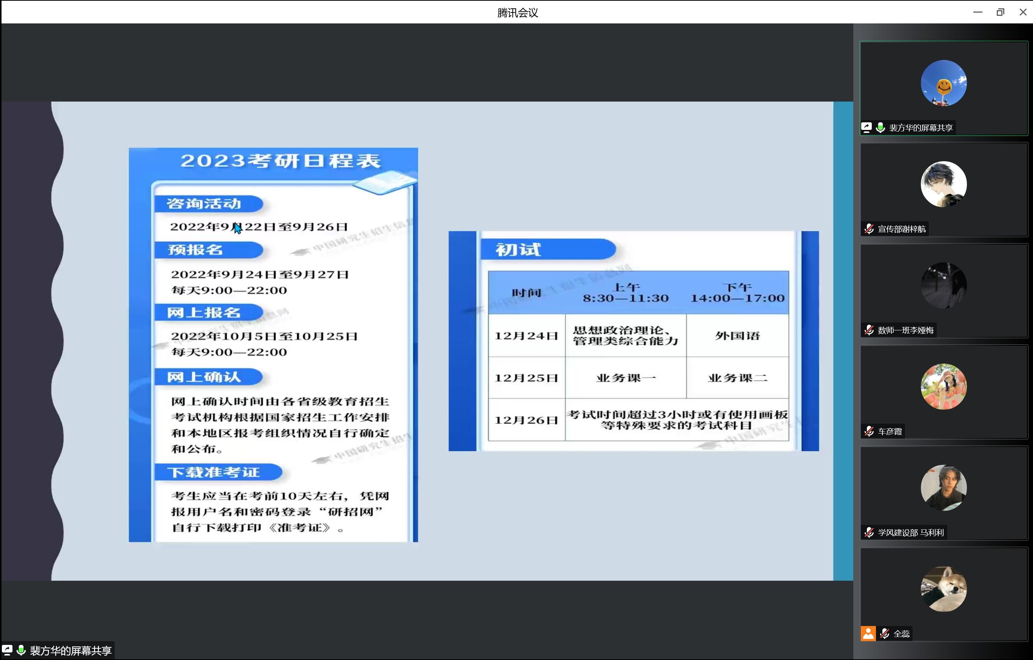This screenshot has width=1033, height=660.
Task: Select the dark night avatar of 数师一班李娅梅
Action: pos(944,285)
